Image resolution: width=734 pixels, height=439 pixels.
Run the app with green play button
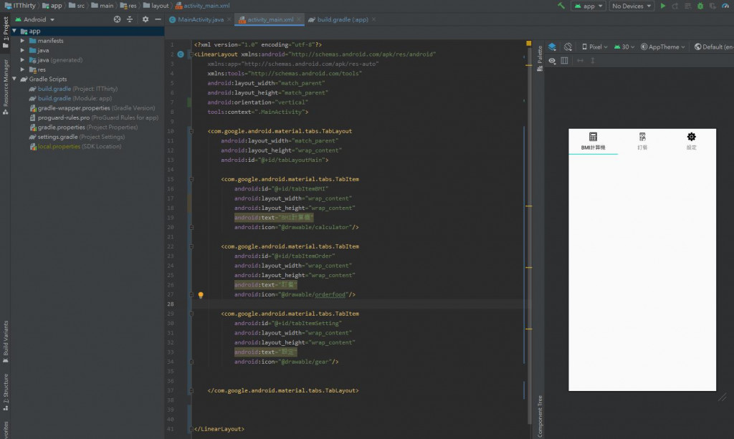pos(663,6)
